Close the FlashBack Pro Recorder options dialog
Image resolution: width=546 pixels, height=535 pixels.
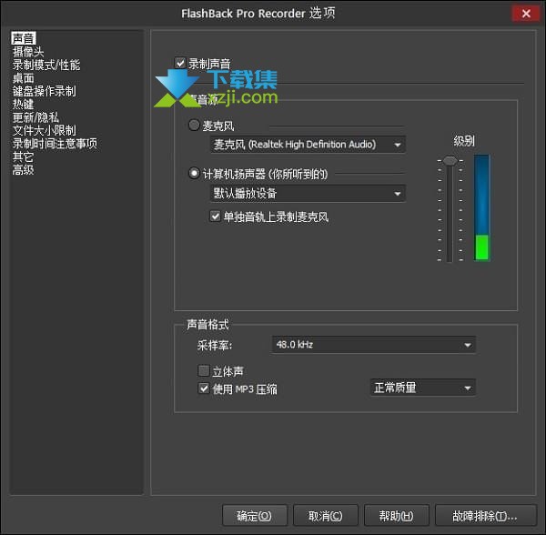[526, 14]
